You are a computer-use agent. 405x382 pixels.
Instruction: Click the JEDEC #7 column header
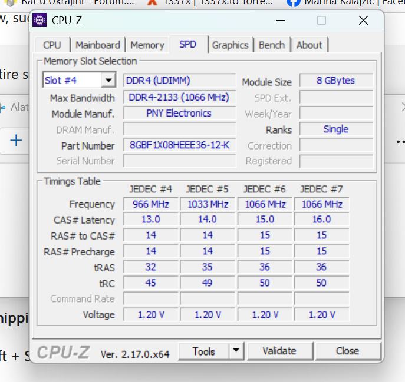click(x=321, y=189)
